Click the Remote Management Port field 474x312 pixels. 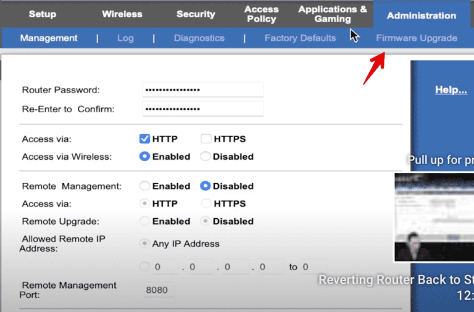(159, 290)
